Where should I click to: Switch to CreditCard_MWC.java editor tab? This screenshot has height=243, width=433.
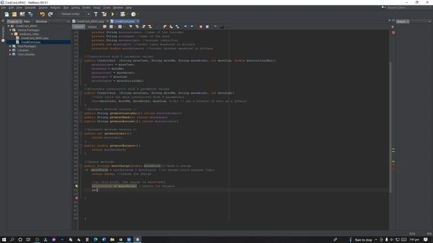90,22
